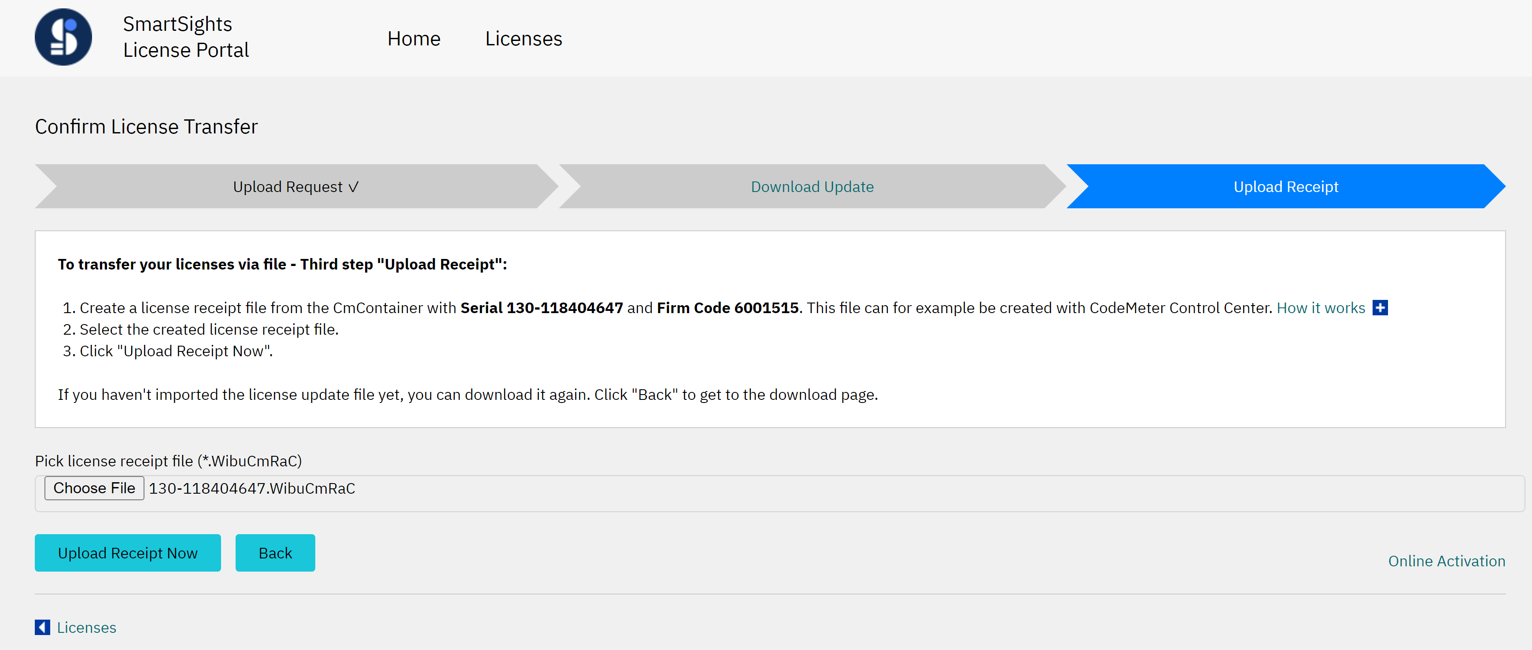
Task: Click the Pick license receipt file label
Action: tap(168, 461)
